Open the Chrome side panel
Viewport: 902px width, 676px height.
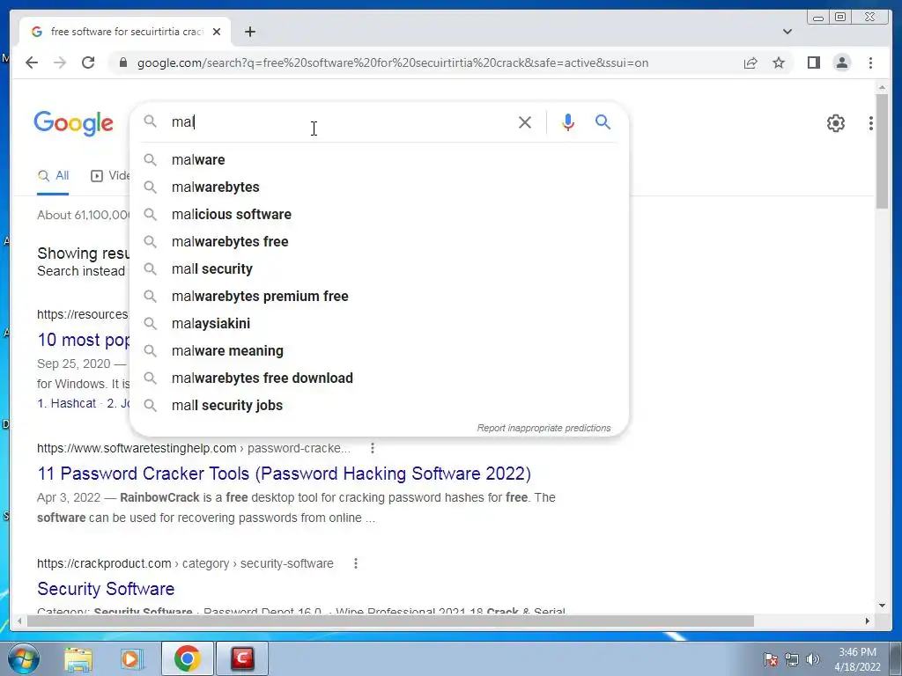tap(813, 62)
